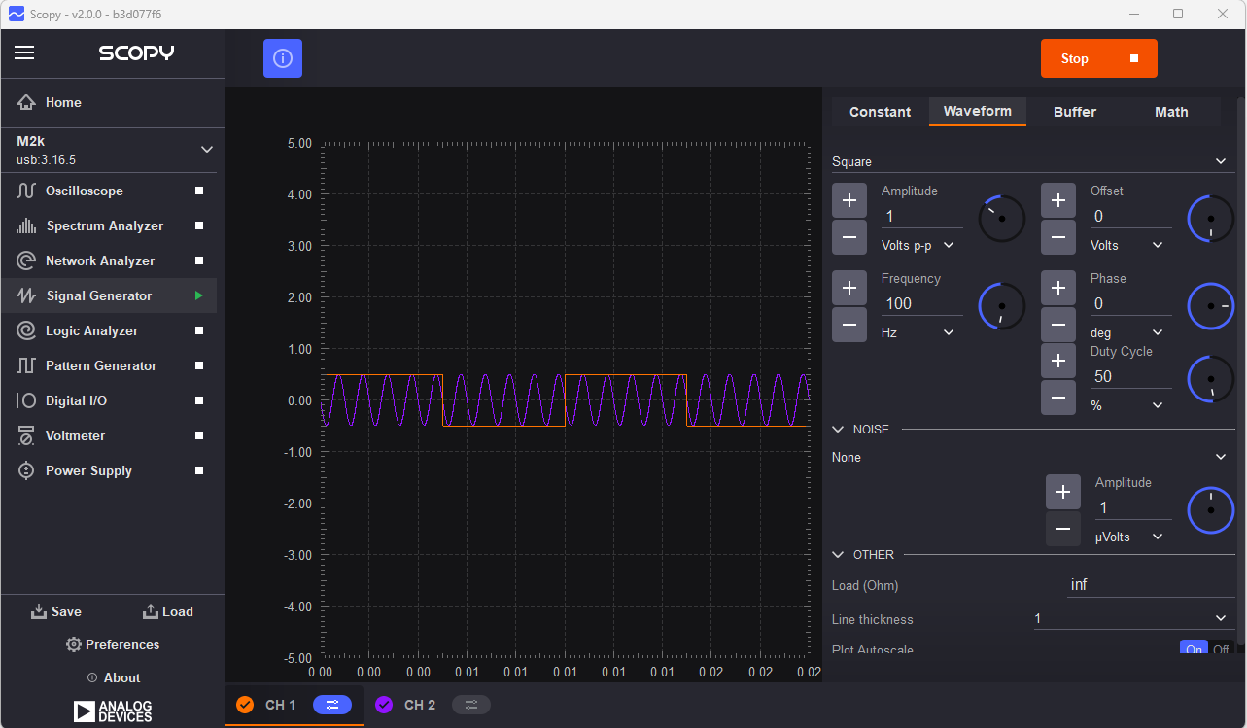Toggle Spectrum Analyzer run square button

point(199,225)
